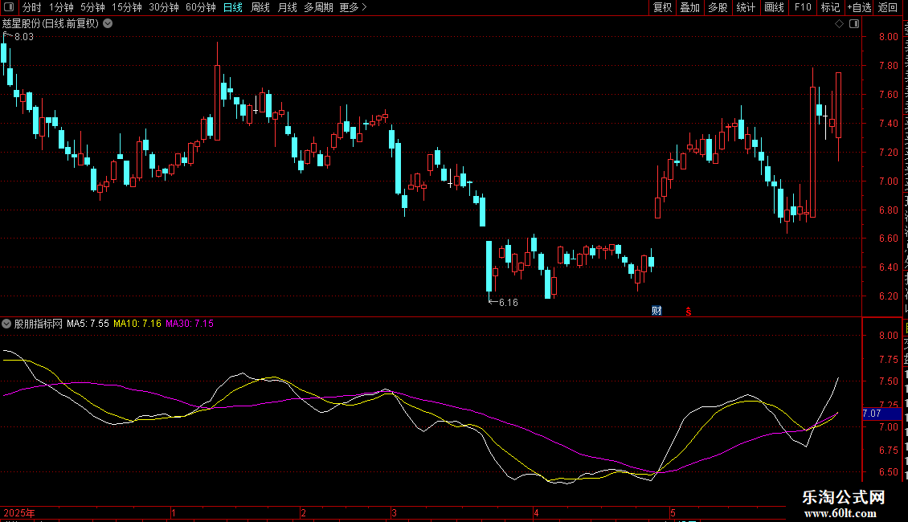The width and height of the screenshot is (908, 522).
Task: Select 周线 weekly period
Action: tap(260, 7)
